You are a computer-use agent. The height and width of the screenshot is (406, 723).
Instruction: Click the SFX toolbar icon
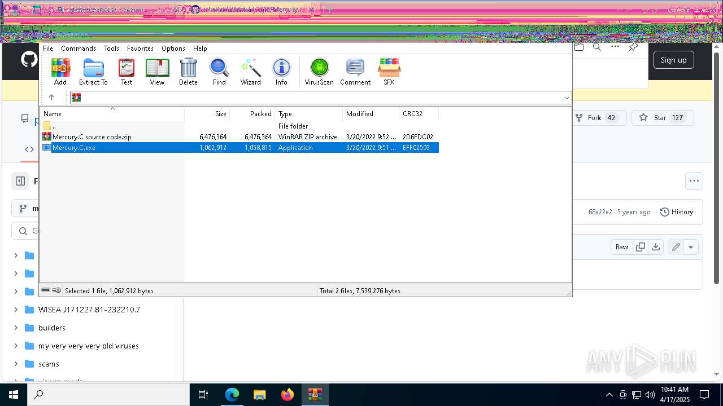click(x=389, y=72)
